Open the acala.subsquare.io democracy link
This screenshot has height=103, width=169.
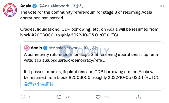click(x=70, y=60)
